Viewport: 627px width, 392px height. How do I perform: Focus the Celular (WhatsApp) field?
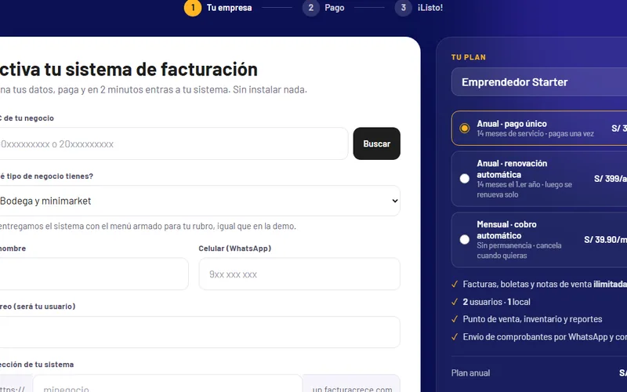tap(299, 274)
